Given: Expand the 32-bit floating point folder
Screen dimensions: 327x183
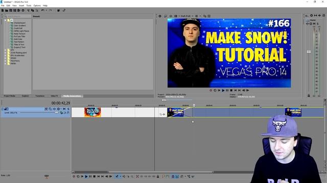Looking at the screenshot, I should click(6, 53).
